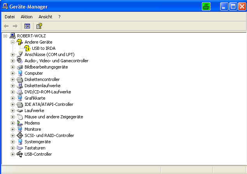Viewport: 247px width, 174px height.
Task: Click the USB-Controller plug icon
Action: [x=20, y=154]
